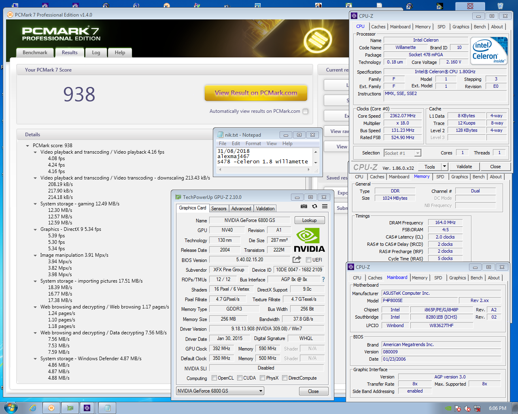The width and height of the screenshot is (518, 414).
Task: Switch to Notepad via taskbar button
Action: tap(107, 408)
